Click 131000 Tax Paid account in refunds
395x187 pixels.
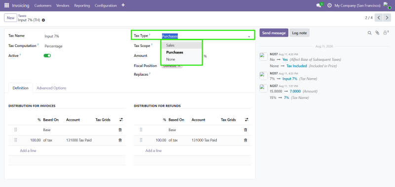tap(204, 140)
